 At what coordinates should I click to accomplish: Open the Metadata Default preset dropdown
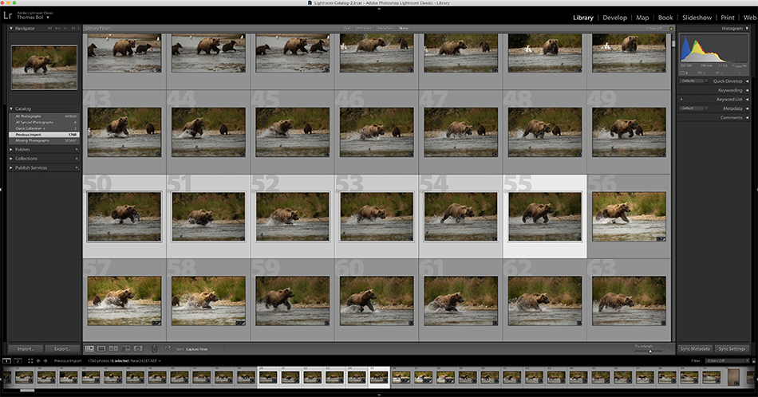pos(693,108)
